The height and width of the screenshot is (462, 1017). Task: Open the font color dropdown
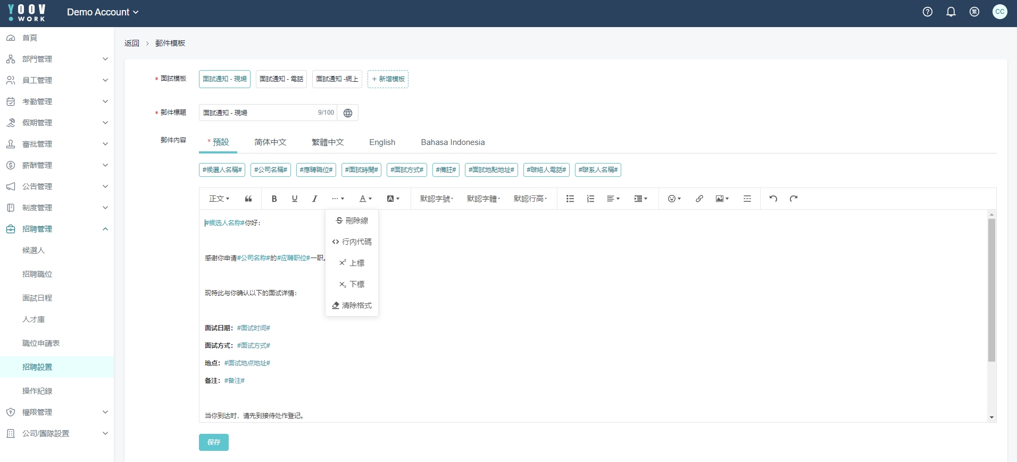point(365,199)
